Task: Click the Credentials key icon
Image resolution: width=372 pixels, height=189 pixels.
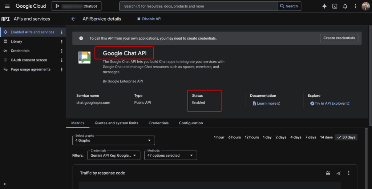Action: 5,51
